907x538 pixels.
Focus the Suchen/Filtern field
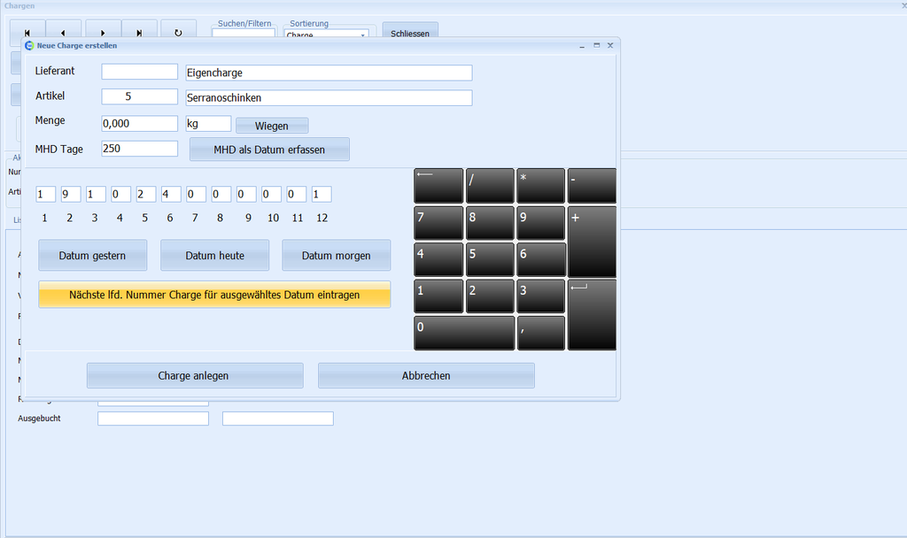[244, 35]
